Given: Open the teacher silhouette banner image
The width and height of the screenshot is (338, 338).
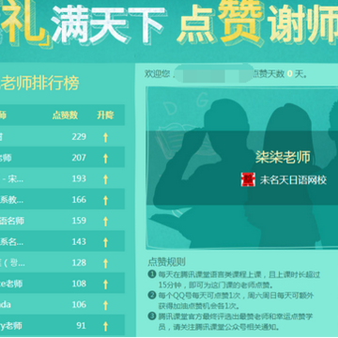Looking at the screenshot, I should coord(242,168).
